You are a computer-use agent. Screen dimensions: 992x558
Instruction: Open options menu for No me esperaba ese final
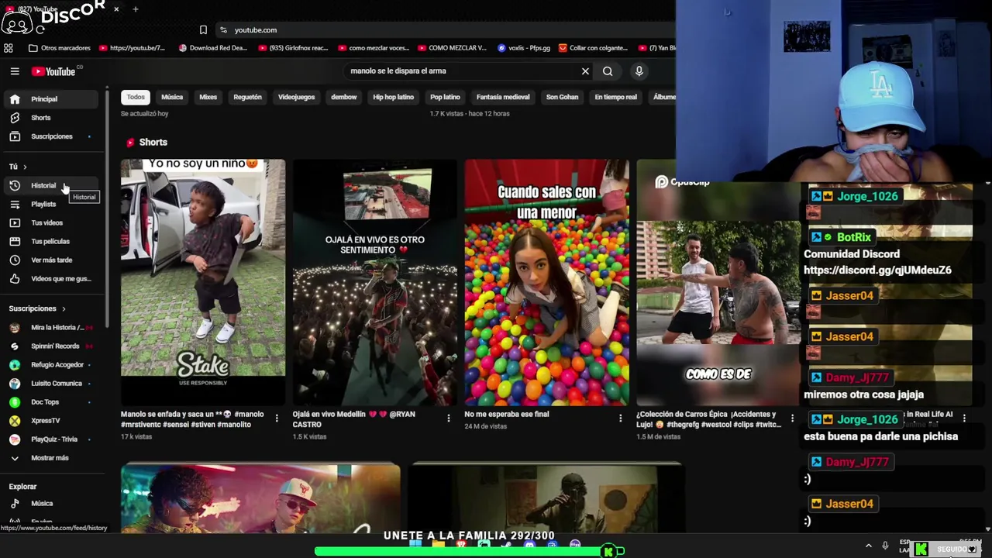point(620,418)
